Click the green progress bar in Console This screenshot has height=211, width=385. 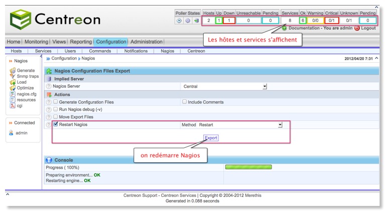248,167
